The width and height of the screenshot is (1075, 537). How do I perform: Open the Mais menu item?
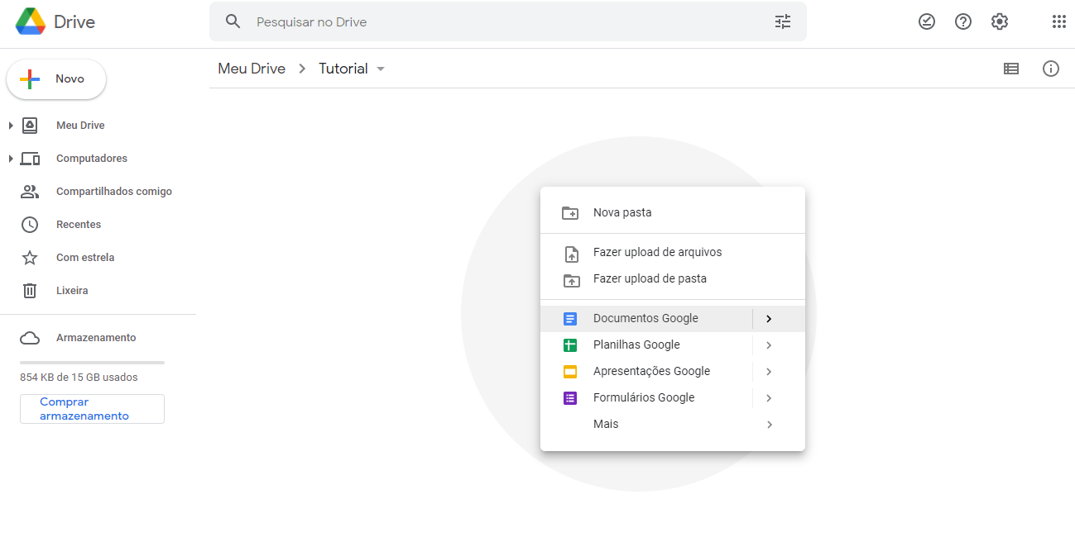tap(673, 424)
